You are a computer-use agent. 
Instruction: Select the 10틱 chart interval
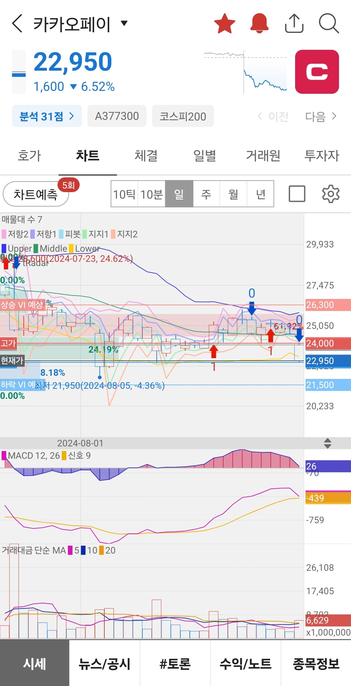124,194
